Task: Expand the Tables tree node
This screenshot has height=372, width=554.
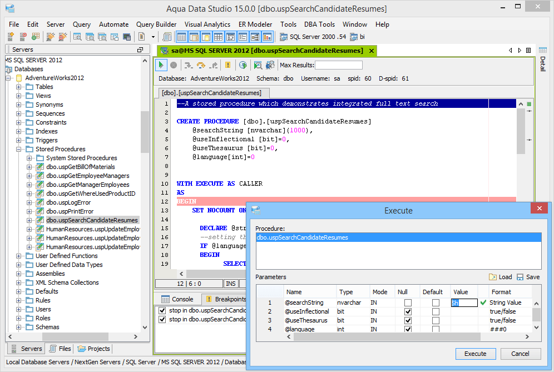Action: tap(19, 87)
